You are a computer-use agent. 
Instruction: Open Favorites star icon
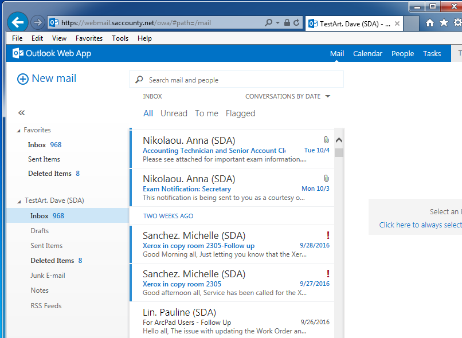click(x=444, y=23)
